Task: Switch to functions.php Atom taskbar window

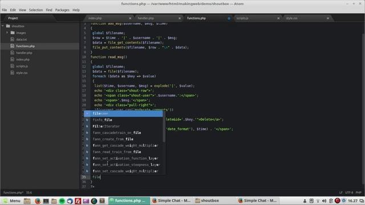Action: coord(129,200)
